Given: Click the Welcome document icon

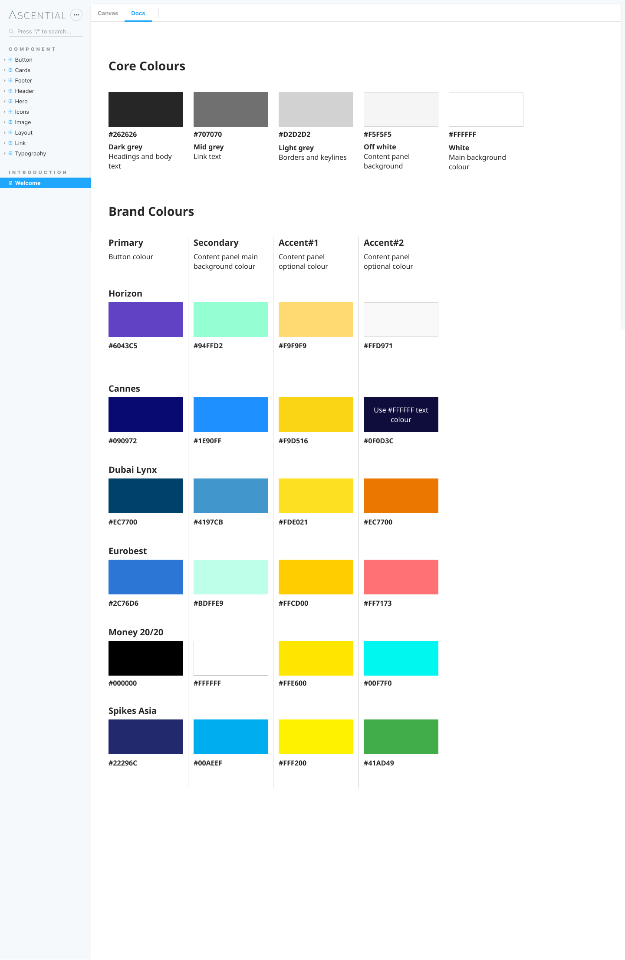Looking at the screenshot, I should pos(10,183).
